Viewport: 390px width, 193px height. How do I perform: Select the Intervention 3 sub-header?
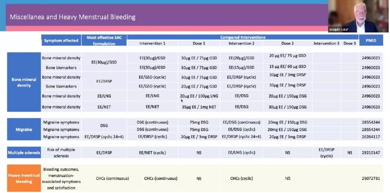pos(326,43)
